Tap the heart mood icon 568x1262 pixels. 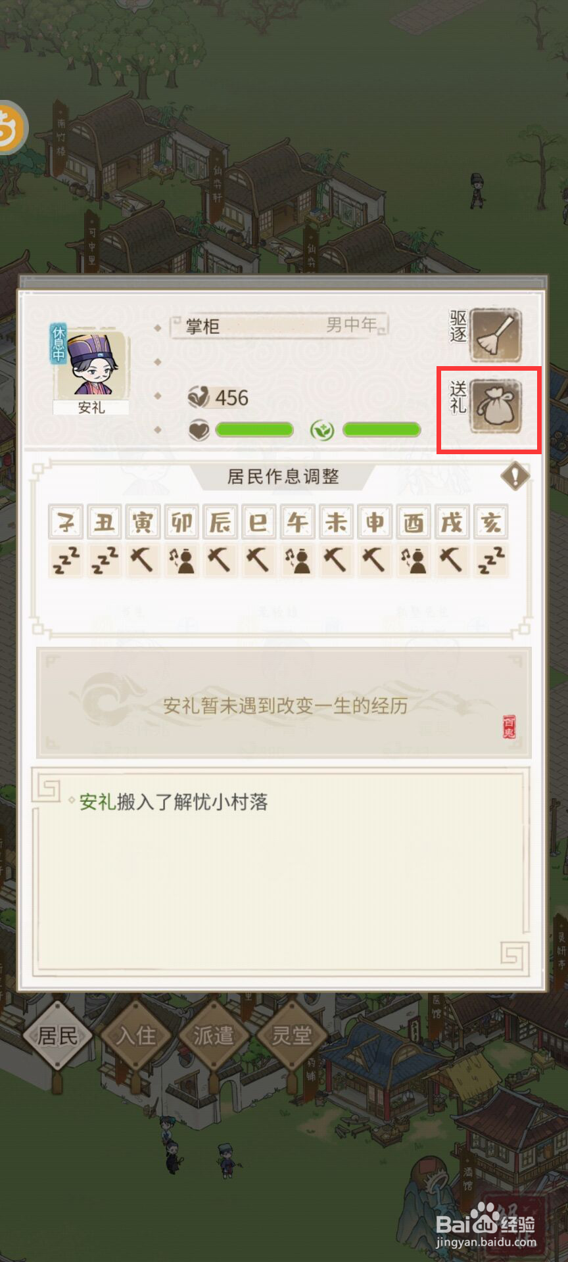[199, 431]
